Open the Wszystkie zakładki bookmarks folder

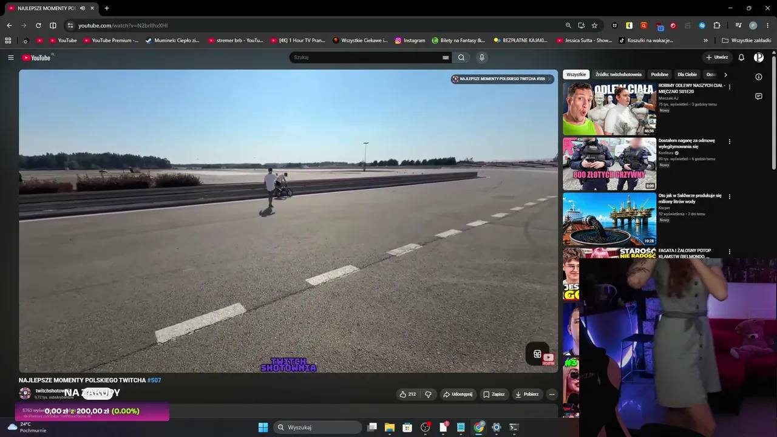747,41
